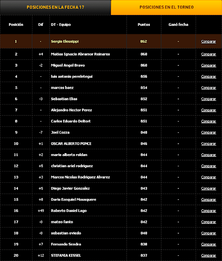
Task: Click Comparar for Joel Cozza
Action: coord(208,132)
